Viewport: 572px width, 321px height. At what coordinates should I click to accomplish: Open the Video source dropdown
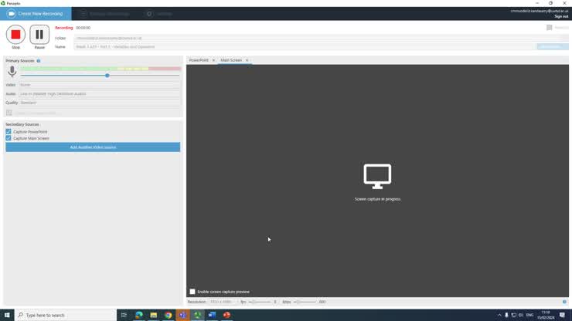pyautogui.click(x=100, y=85)
